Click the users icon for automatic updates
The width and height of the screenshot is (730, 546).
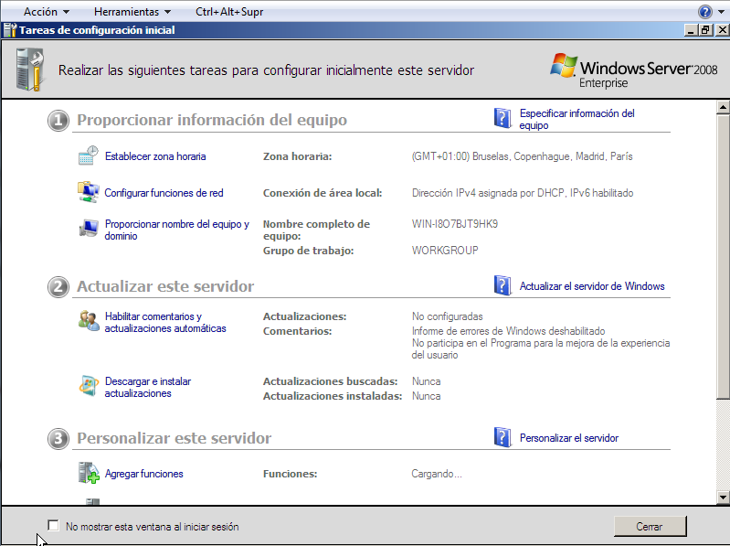coord(89,320)
